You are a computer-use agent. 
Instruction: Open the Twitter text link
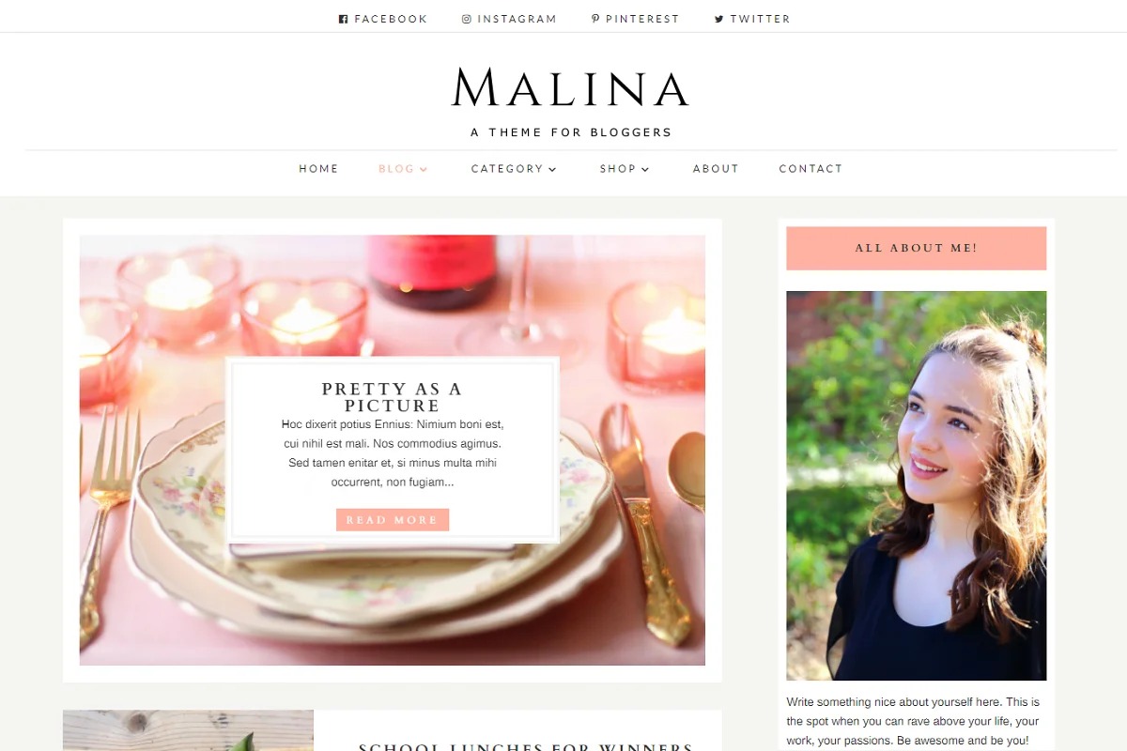point(760,19)
